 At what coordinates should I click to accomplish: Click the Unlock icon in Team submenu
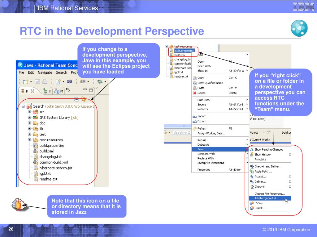click(252, 208)
